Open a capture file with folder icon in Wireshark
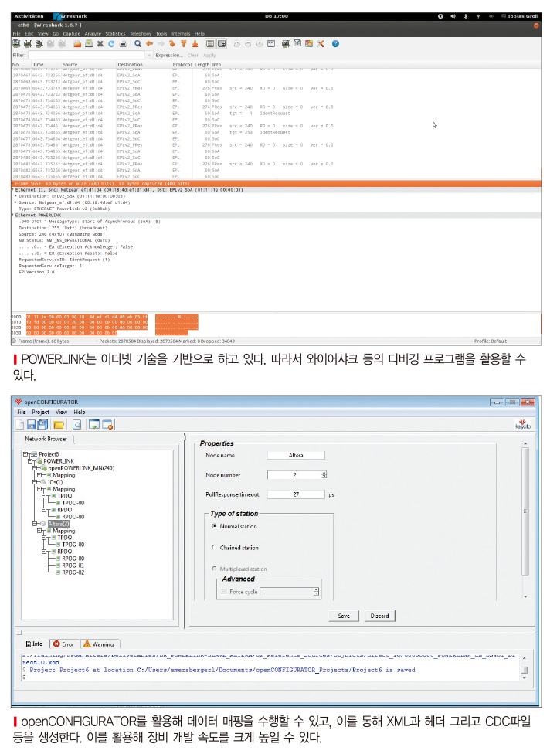The image size is (550, 754). tap(77, 44)
